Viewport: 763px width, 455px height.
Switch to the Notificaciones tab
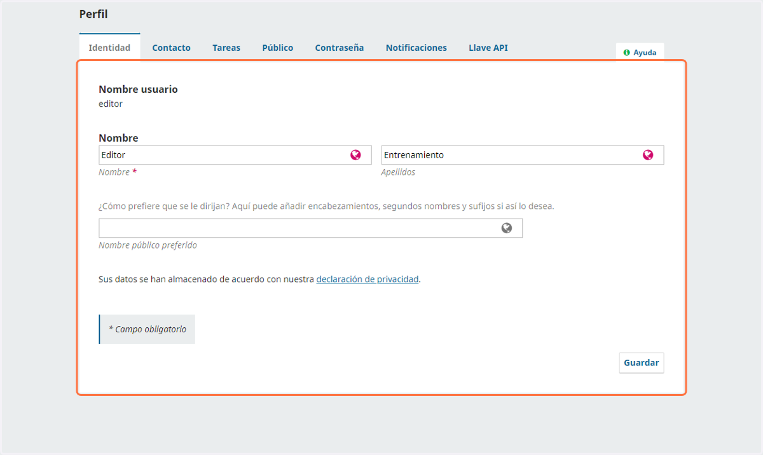416,48
